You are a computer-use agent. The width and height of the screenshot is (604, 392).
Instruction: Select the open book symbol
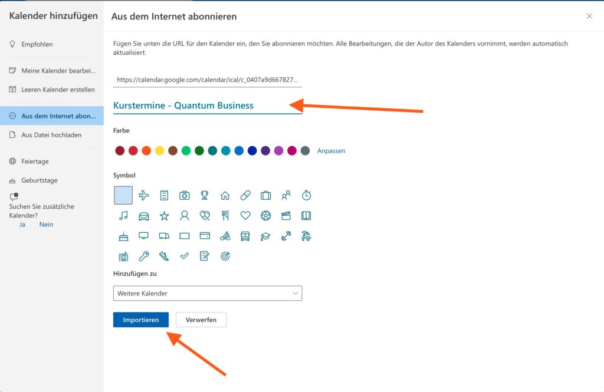coord(306,216)
